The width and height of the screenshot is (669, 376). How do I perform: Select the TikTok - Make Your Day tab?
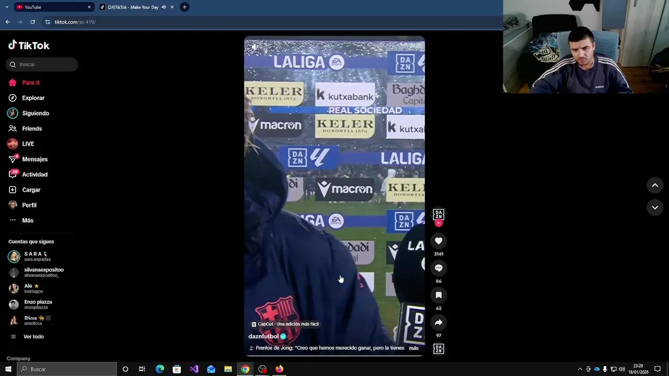[x=133, y=7]
